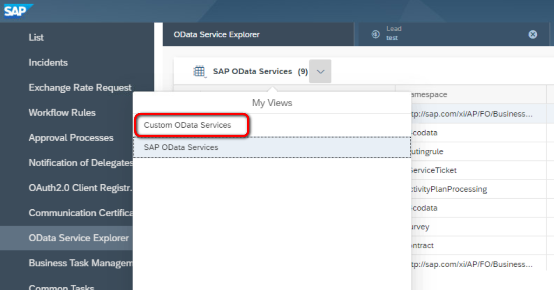Select OData Service Explorer in sidebar
The image size is (554, 290).
tap(79, 238)
